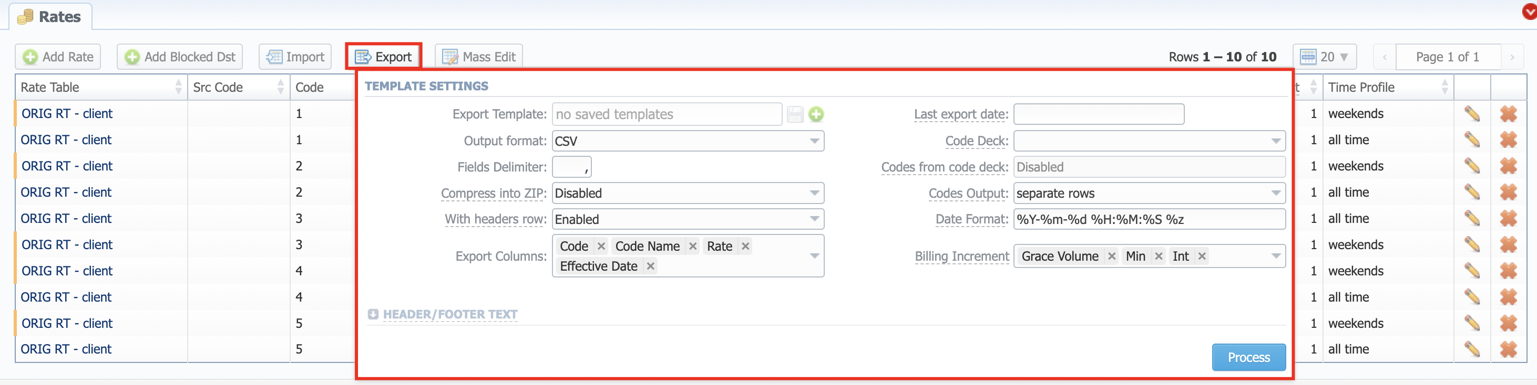Delete the last all time rate row

1509,349
